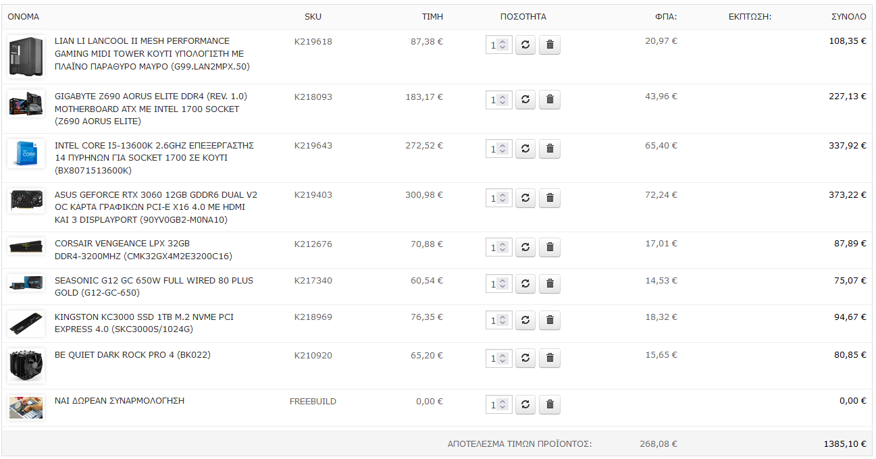Open the Lian Li Lancool II Mesh product link
Viewport: 876px width, 459px height.
coord(152,54)
